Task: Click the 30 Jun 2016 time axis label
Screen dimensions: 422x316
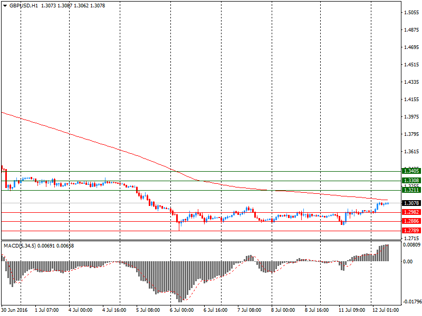Action: tap(15, 310)
